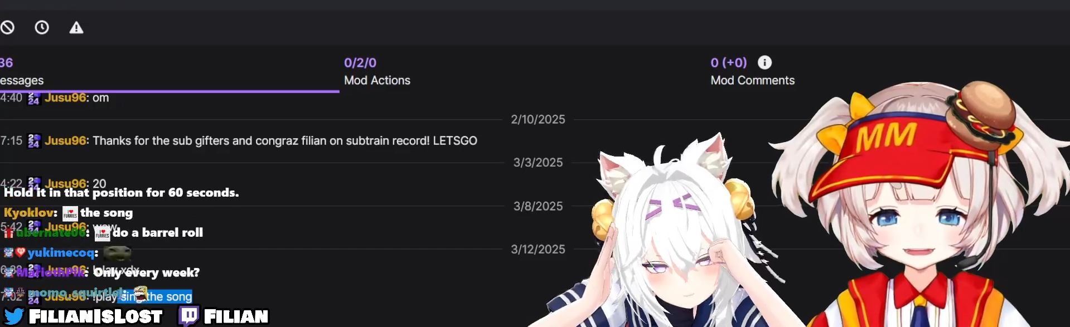Image resolution: width=1070 pixels, height=327 pixels.
Task: Click the badge beside Jusu96 subtrain message
Action: tap(33, 141)
